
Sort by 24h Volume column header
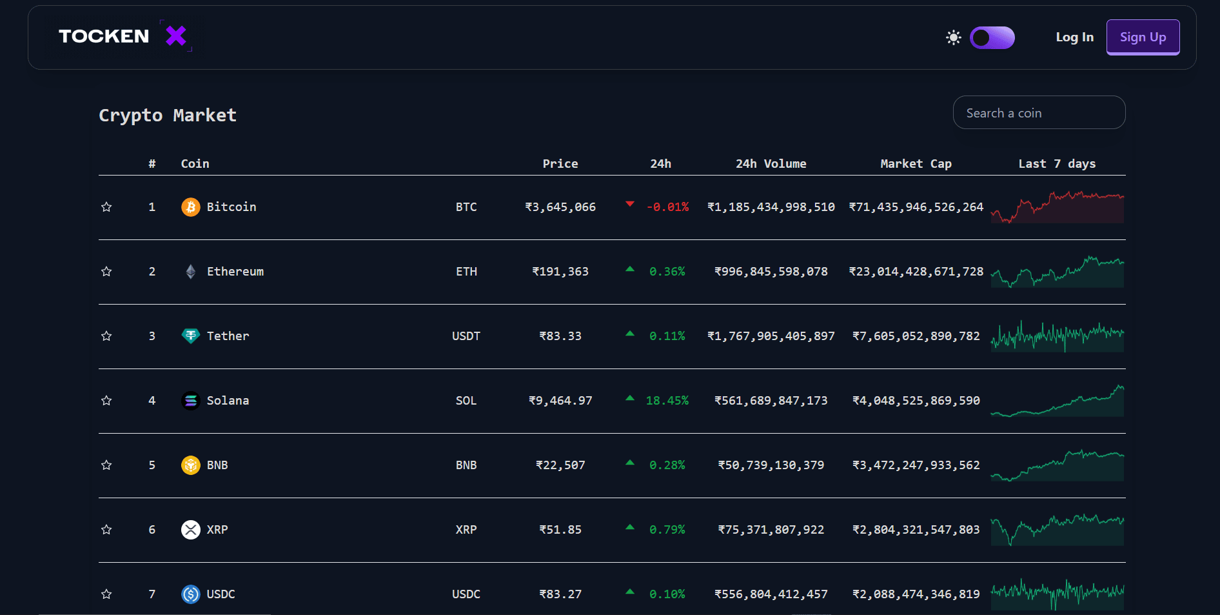(771, 164)
